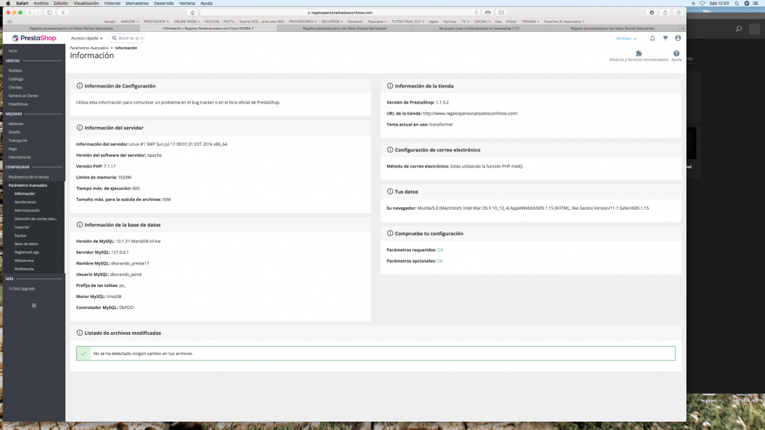Image resolution: width=765 pixels, height=430 pixels.
Task: Go back with Safari back arrow
Action: [30, 13]
